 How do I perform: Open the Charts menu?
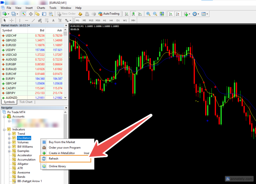click(x=41, y=8)
